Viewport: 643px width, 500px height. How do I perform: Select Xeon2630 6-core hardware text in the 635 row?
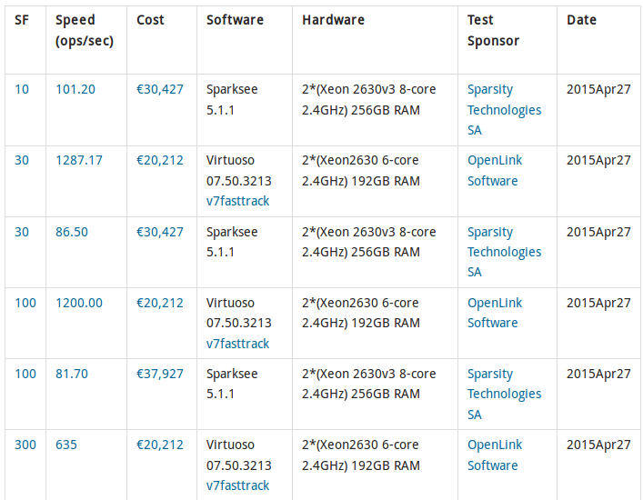click(361, 455)
